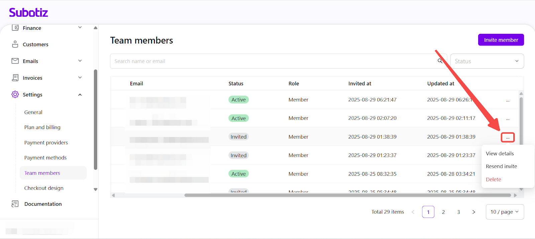Screen dimensions: 535x239
Task: Click the Emails envelope icon
Action: point(15,61)
